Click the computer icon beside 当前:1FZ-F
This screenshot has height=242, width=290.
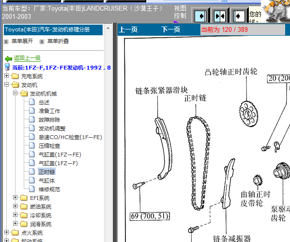(x=7, y=67)
